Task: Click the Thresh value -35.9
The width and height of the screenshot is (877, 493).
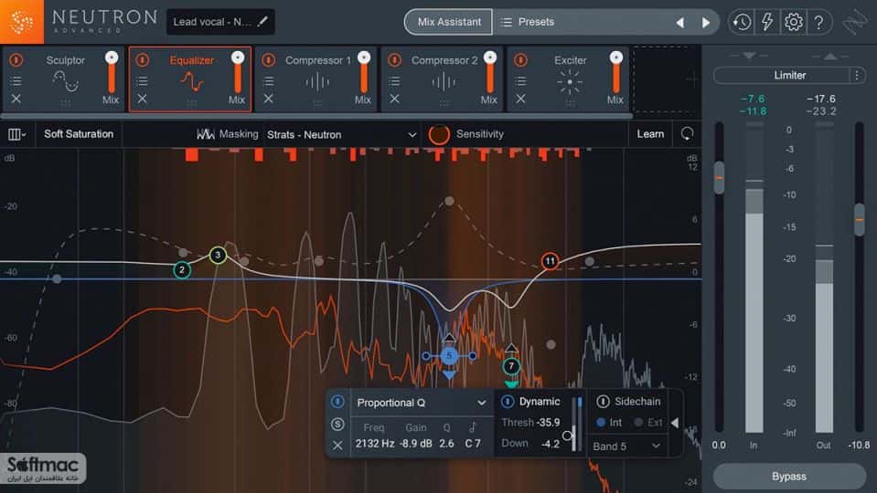Action: pyautogui.click(x=548, y=423)
